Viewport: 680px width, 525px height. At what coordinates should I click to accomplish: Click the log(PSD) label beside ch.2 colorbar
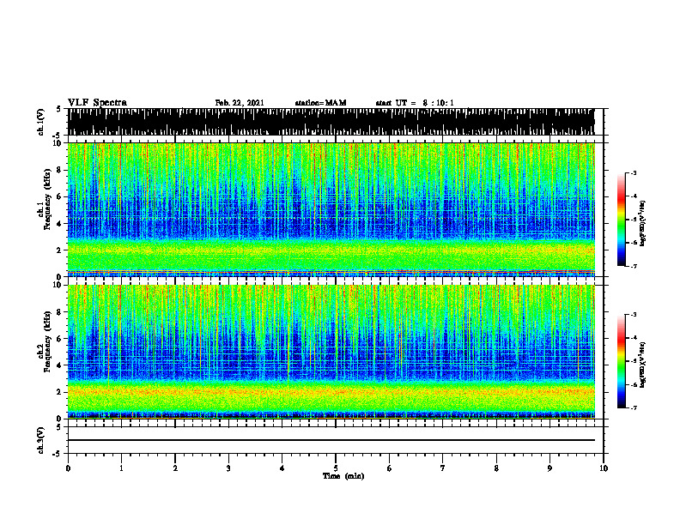[642, 365]
